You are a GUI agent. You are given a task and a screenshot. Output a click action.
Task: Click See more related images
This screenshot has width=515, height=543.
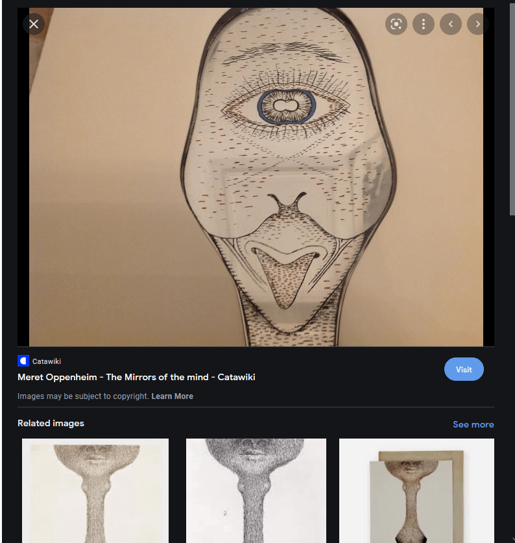[473, 424]
